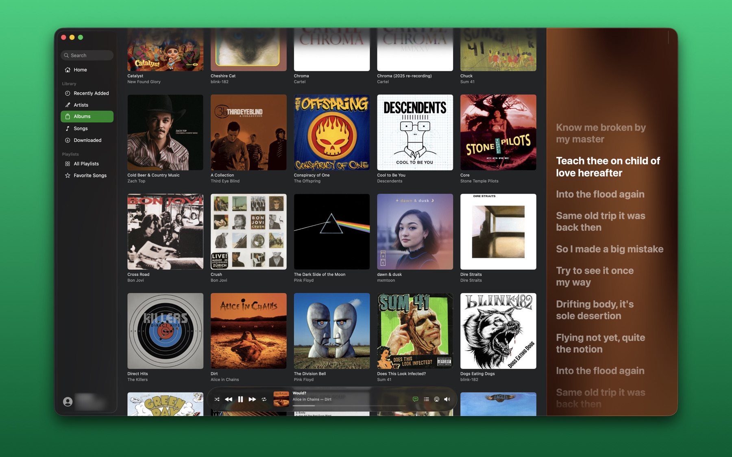Toggle repeat mode in the playback bar
The image size is (732, 457).
click(264, 399)
